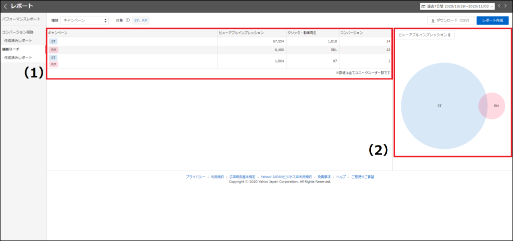513x241 pixels.
Task: Click the help icon beside 対象
Action: pyautogui.click(x=128, y=20)
